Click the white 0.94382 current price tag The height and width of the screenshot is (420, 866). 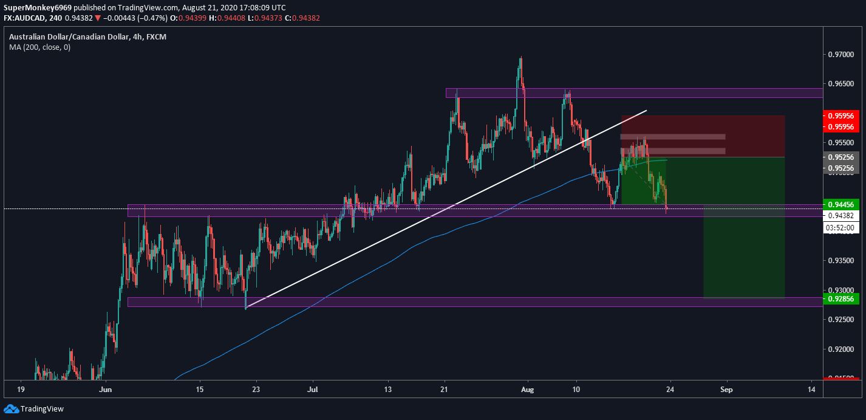(840, 215)
